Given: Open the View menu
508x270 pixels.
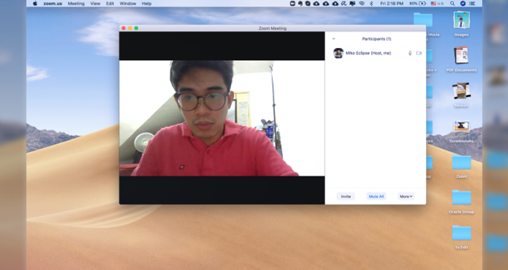Looking at the screenshot, I should point(96,3).
